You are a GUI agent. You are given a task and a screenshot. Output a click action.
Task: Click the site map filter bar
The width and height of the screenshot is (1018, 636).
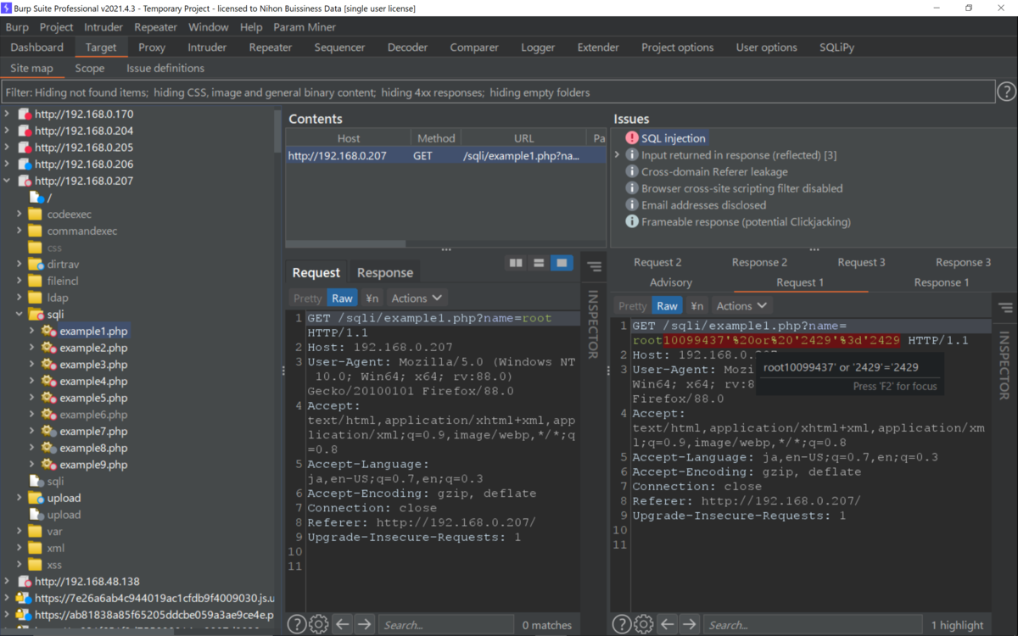(x=497, y=92)
